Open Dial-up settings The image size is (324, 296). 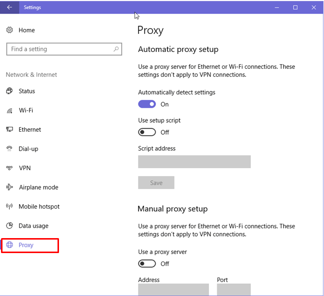click(x=28, y=149)
